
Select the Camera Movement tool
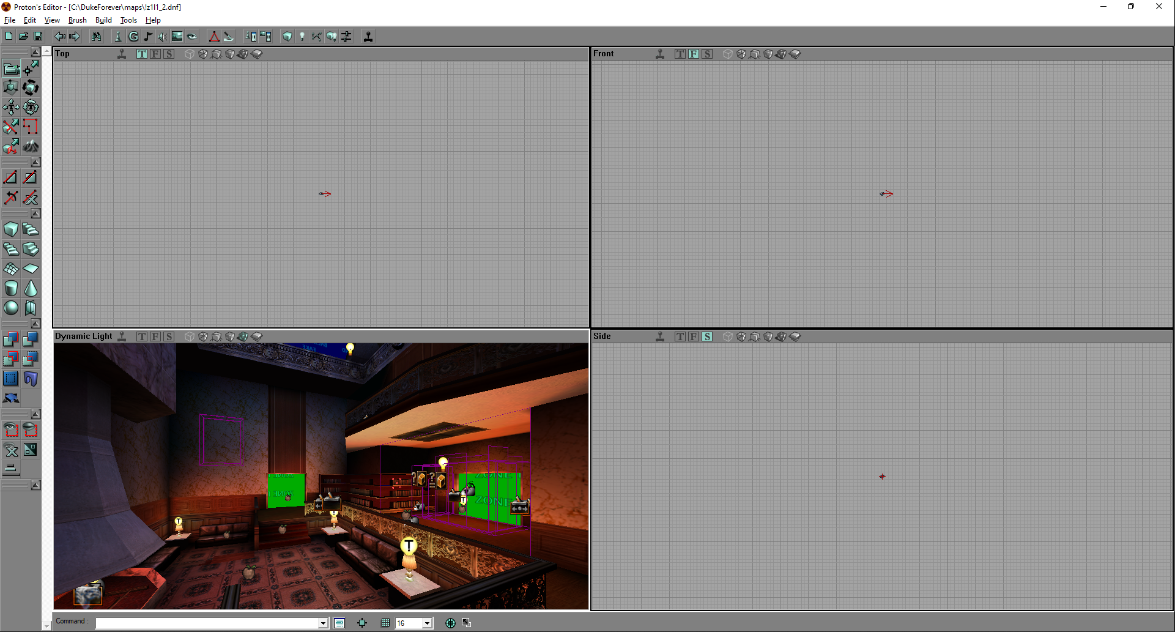coord(11,68)
